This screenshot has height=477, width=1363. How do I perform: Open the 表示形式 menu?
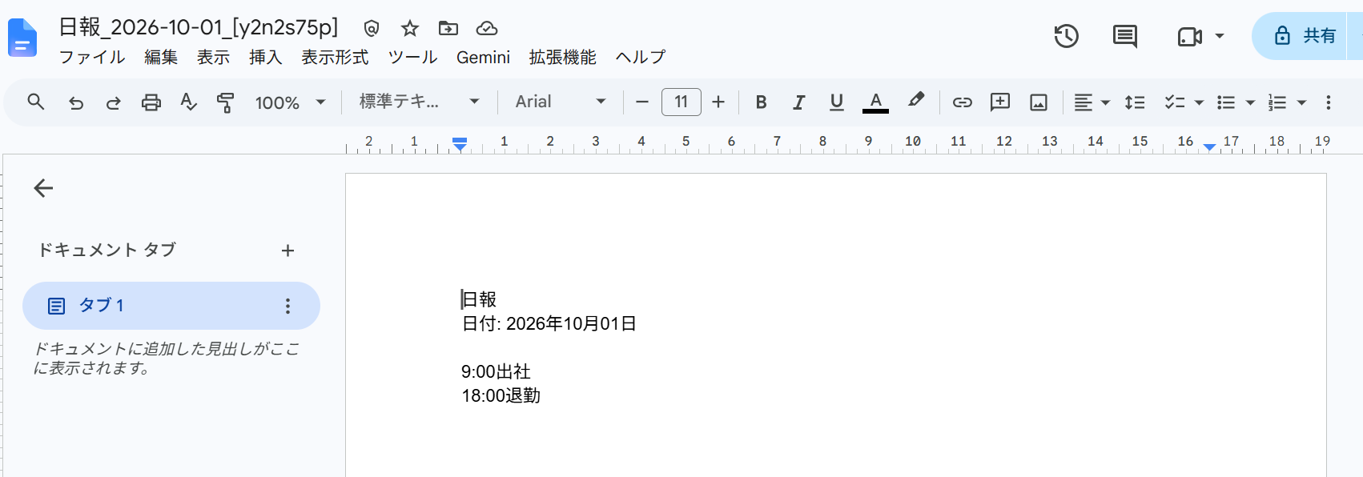(x=335, y=58)
